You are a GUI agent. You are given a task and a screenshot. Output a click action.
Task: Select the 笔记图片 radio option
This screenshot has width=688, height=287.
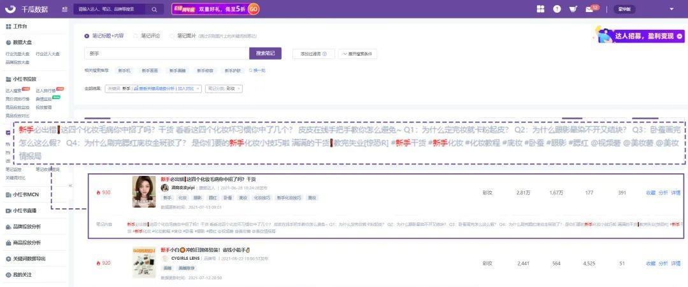172,36
